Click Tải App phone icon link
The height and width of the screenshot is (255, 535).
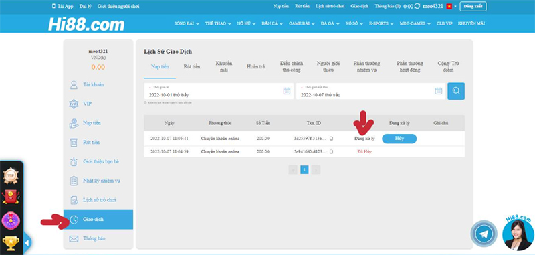62,6
